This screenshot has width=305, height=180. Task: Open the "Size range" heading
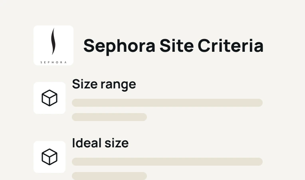tap(104, 84)
